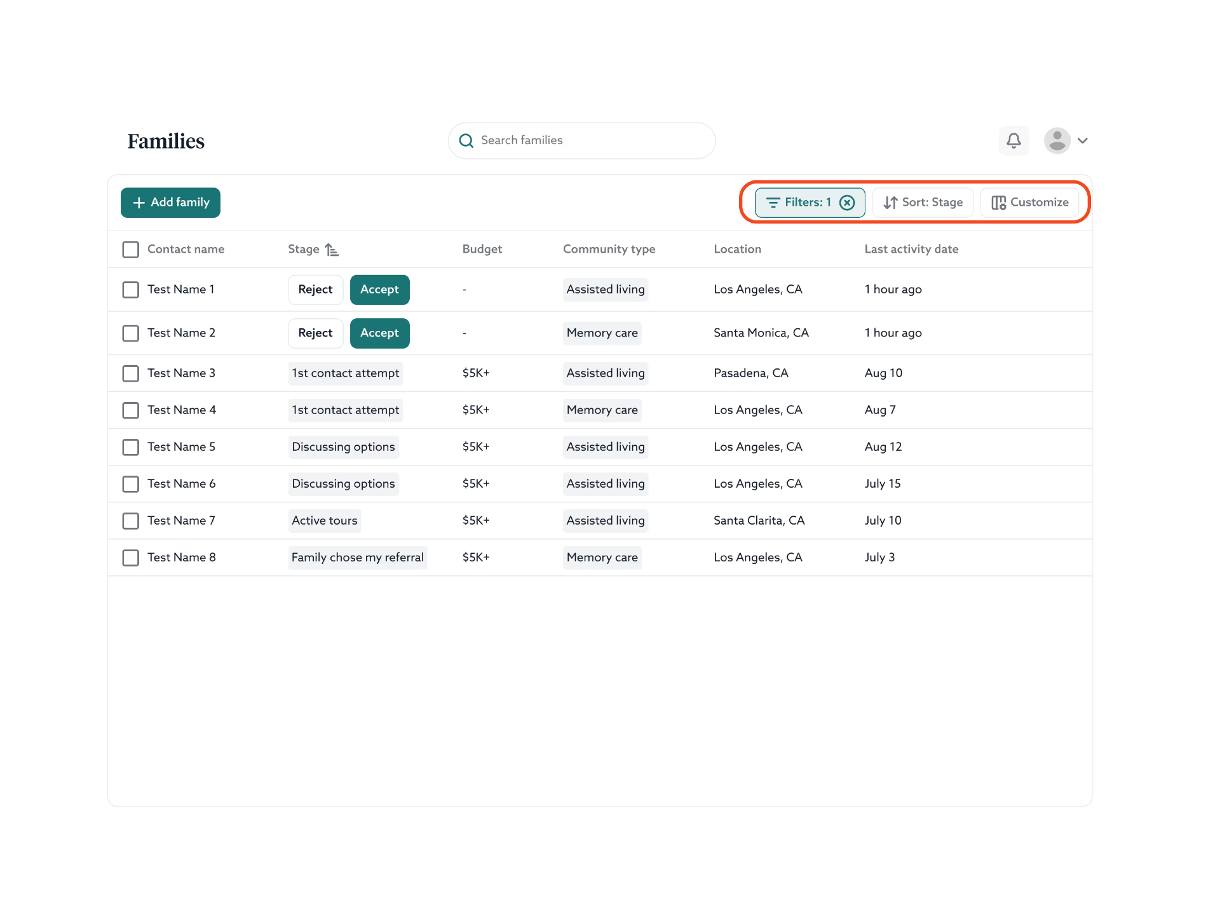Click Discussing options stage for Test Name 5

(344, 447)
